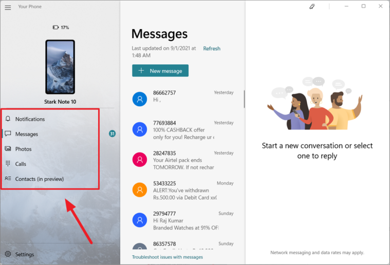Open conversation from 53433225

[x=183, y=190]
